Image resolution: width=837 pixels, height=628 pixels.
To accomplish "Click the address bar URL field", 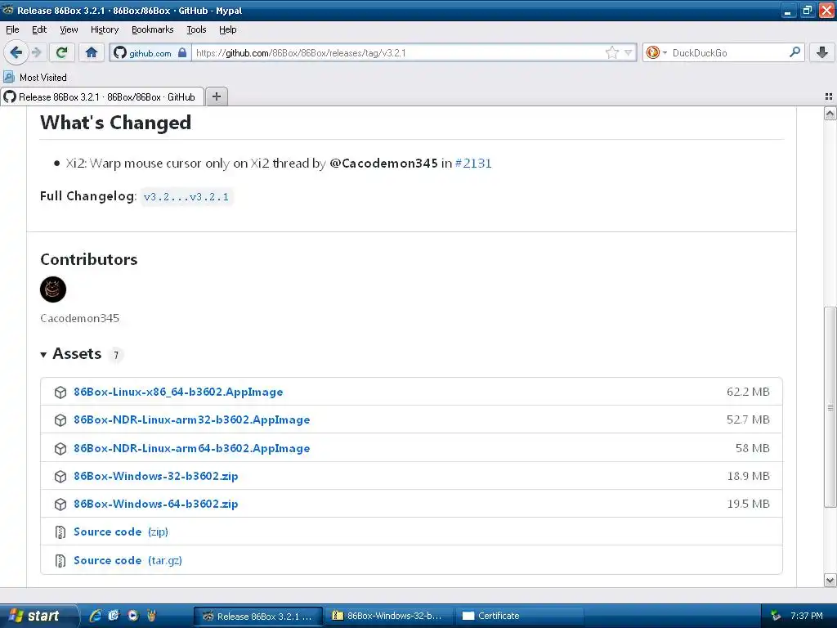I will pos(398,52).
